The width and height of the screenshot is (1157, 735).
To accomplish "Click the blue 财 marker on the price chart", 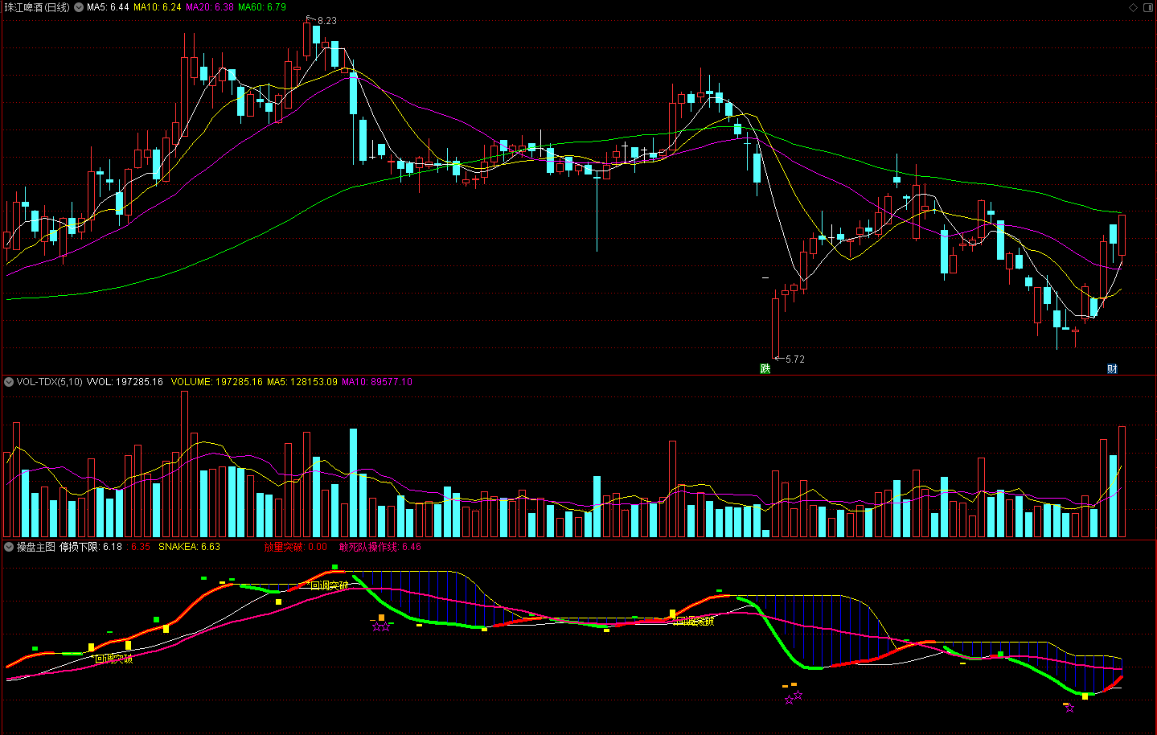I will [1112, 368].
